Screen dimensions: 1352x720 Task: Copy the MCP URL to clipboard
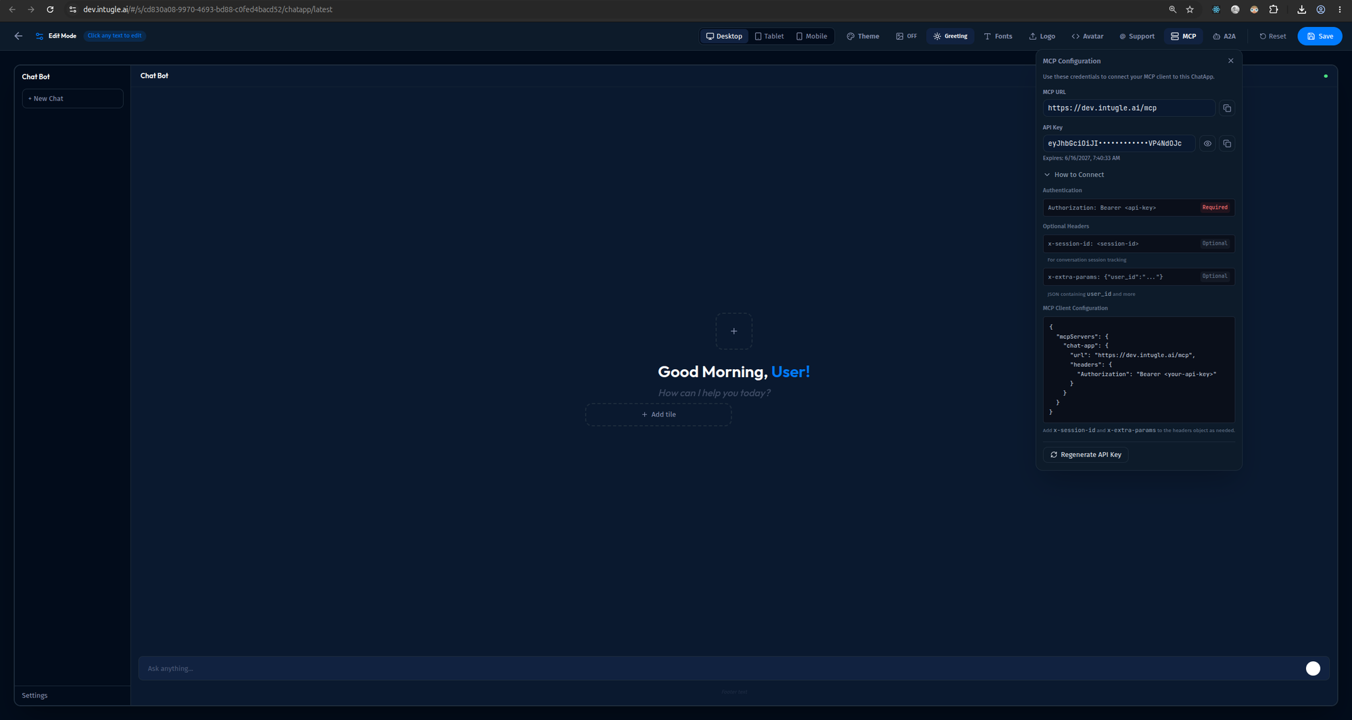1227,108
